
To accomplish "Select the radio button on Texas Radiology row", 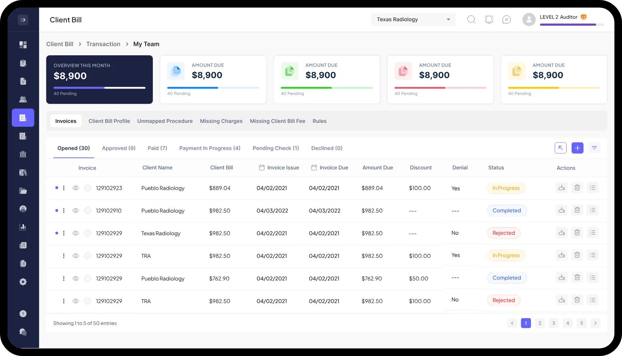I will pyautogui.click(x=88, y=233).
